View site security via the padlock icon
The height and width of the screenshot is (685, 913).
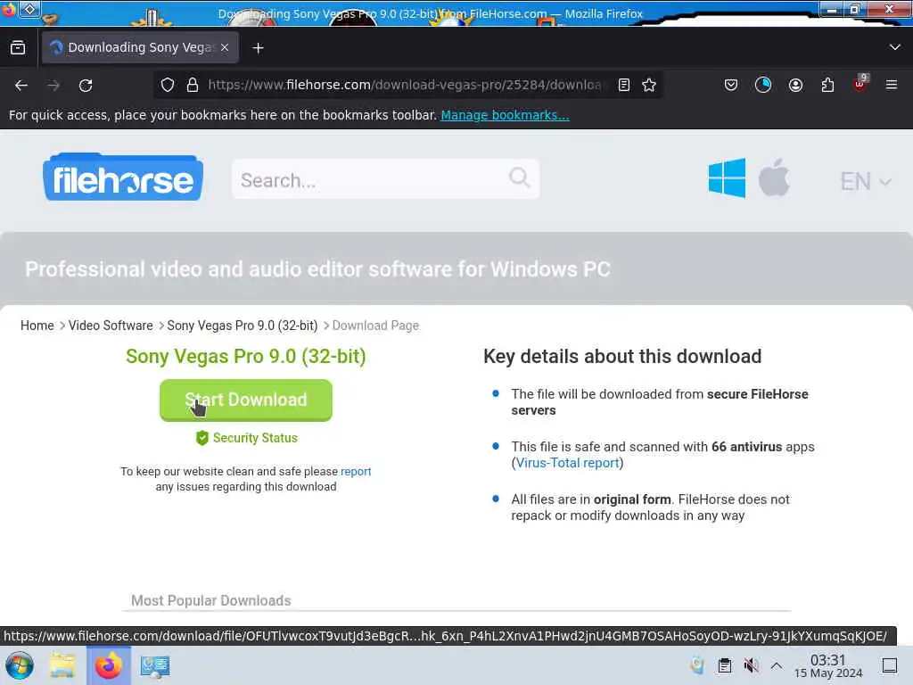[x=193, y=85]
